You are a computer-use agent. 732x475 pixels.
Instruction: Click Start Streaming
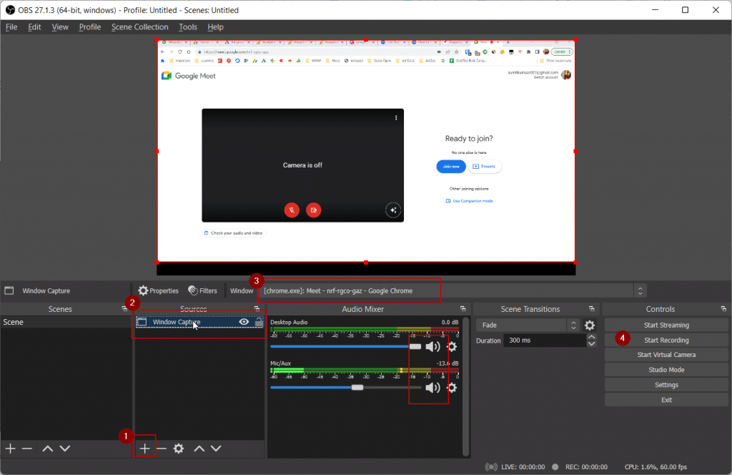tap(666, 325)
